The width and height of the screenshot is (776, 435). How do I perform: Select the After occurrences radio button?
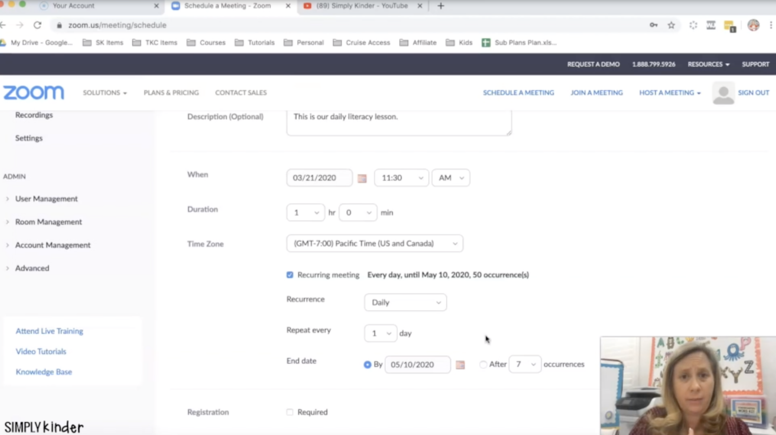click(483, 364)
